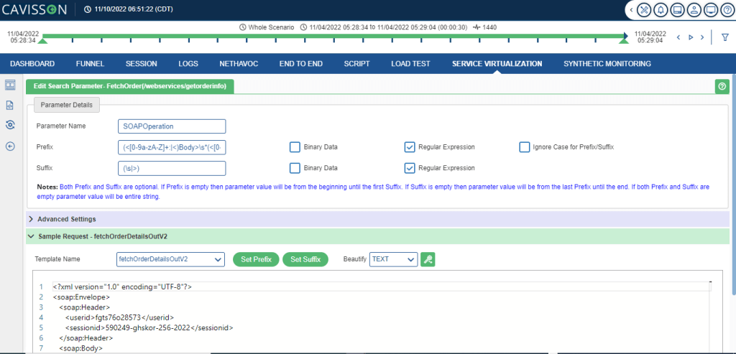
Task: Open the SCRIPT menu
Action: pos(356,64)
